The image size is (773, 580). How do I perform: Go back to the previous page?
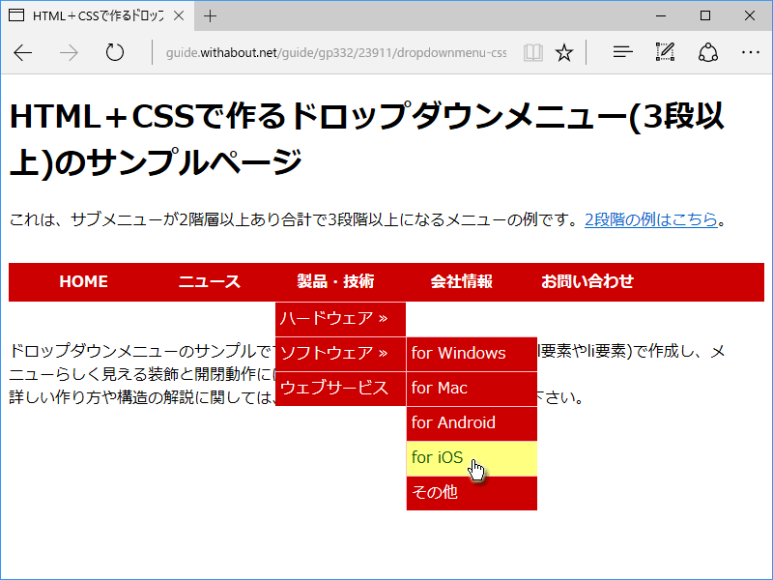22,52
